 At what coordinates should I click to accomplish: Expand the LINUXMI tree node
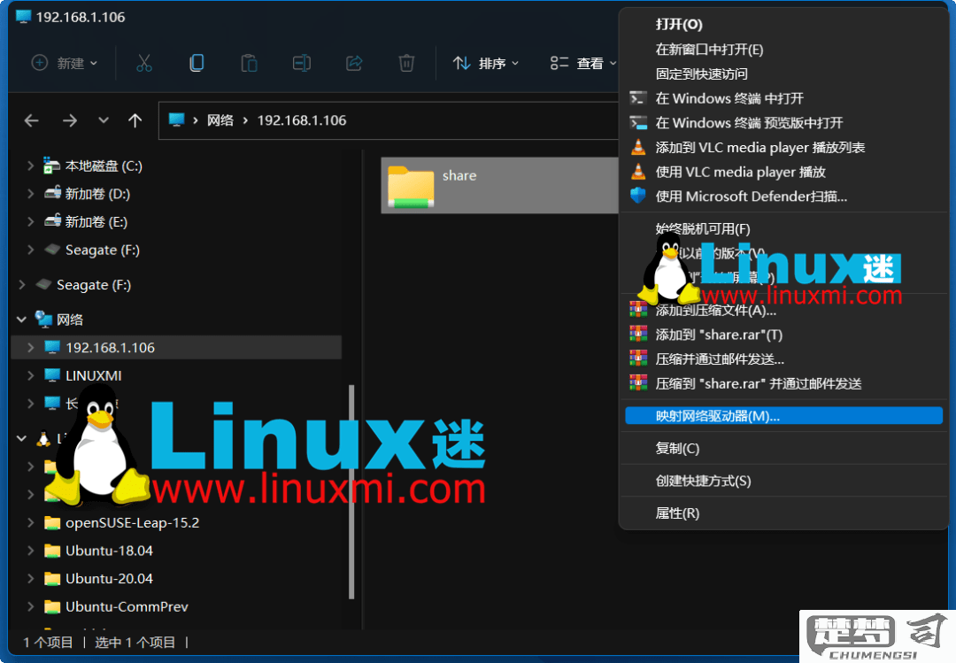(30, 375)
